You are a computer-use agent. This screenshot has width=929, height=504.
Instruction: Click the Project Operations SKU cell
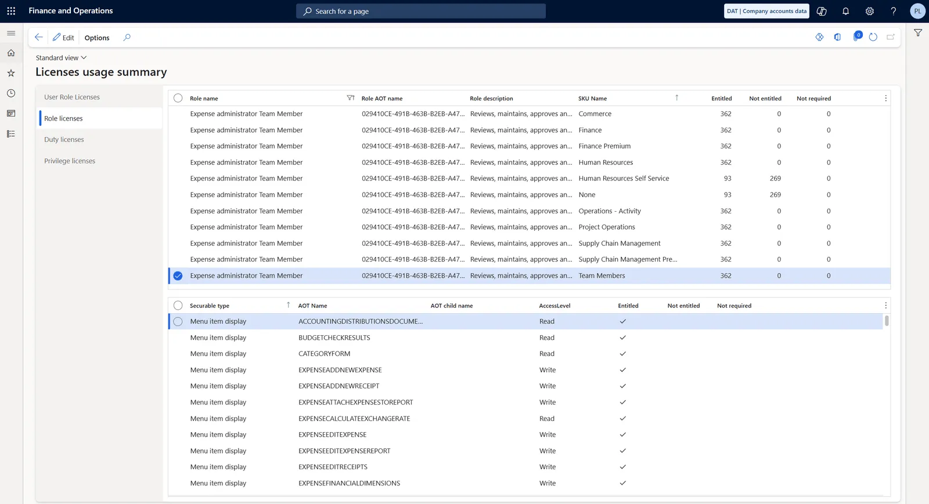(607, 227)
